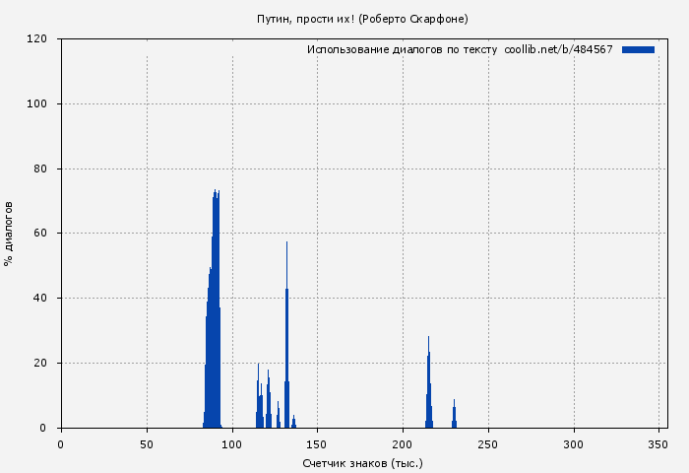Click the y-axis tick label 120
This screenshot has width=689, height=473.
pos(38,39)
